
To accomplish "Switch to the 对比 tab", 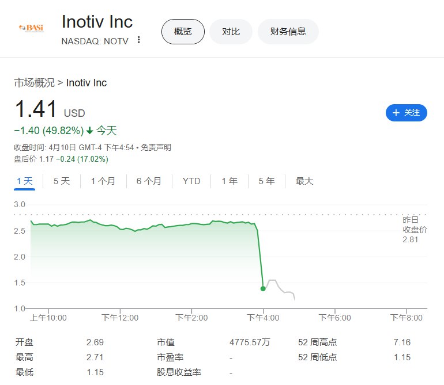I will [231, 32].
